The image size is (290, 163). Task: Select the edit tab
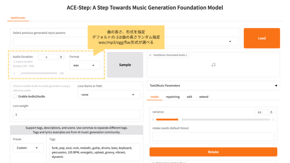coord(189,97)
